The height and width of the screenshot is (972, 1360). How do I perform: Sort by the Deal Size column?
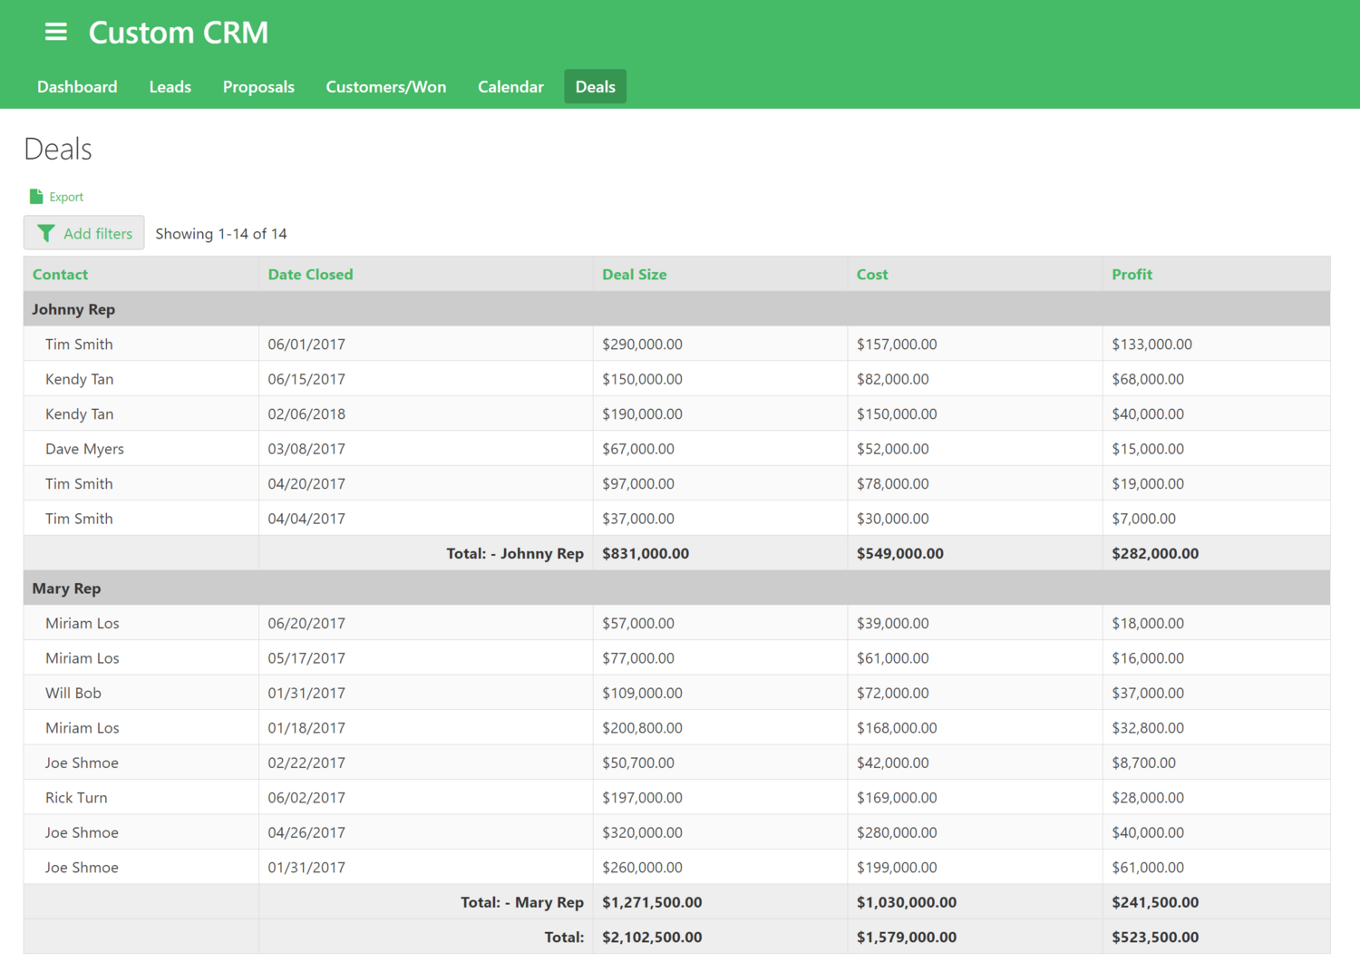pos(635,274)
